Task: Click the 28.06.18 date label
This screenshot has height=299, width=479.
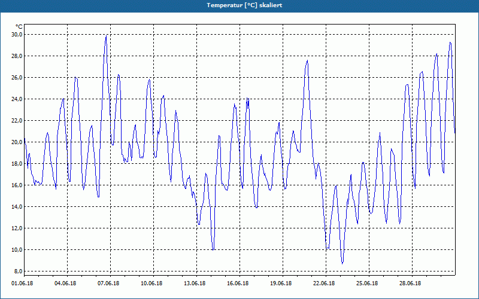Action: click(x=410, y=283)
